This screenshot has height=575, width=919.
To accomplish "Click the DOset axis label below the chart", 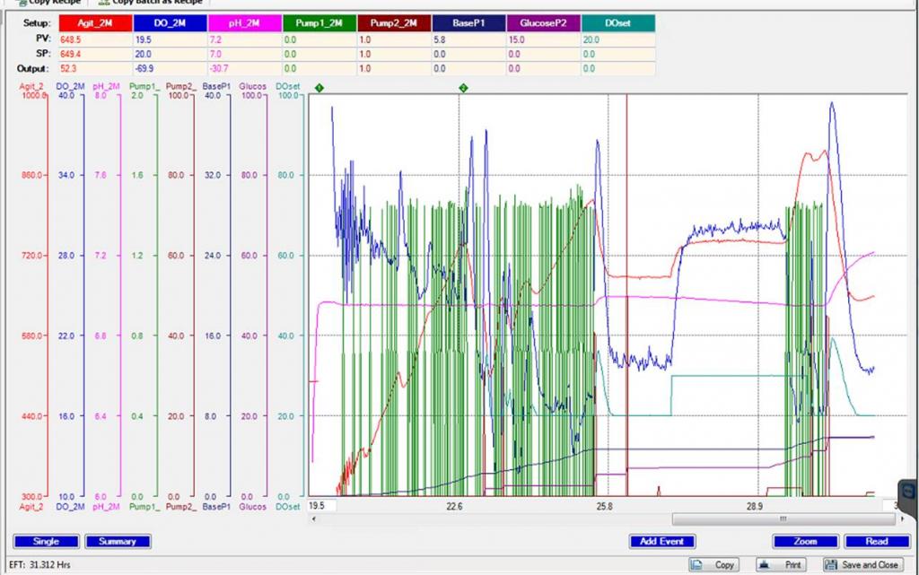I will (288, 507).
